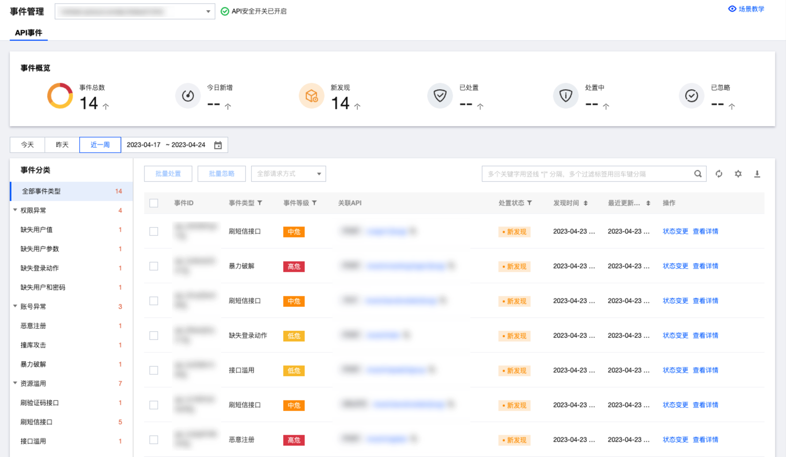
Task: Click filter icon next to 处置状态
Action: pos(530,203)
